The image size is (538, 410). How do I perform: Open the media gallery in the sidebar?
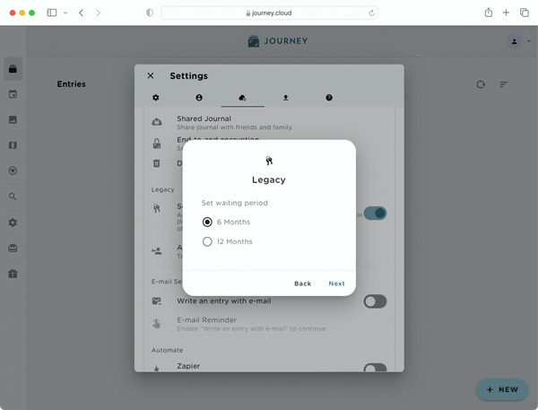[x=13, y=120]
